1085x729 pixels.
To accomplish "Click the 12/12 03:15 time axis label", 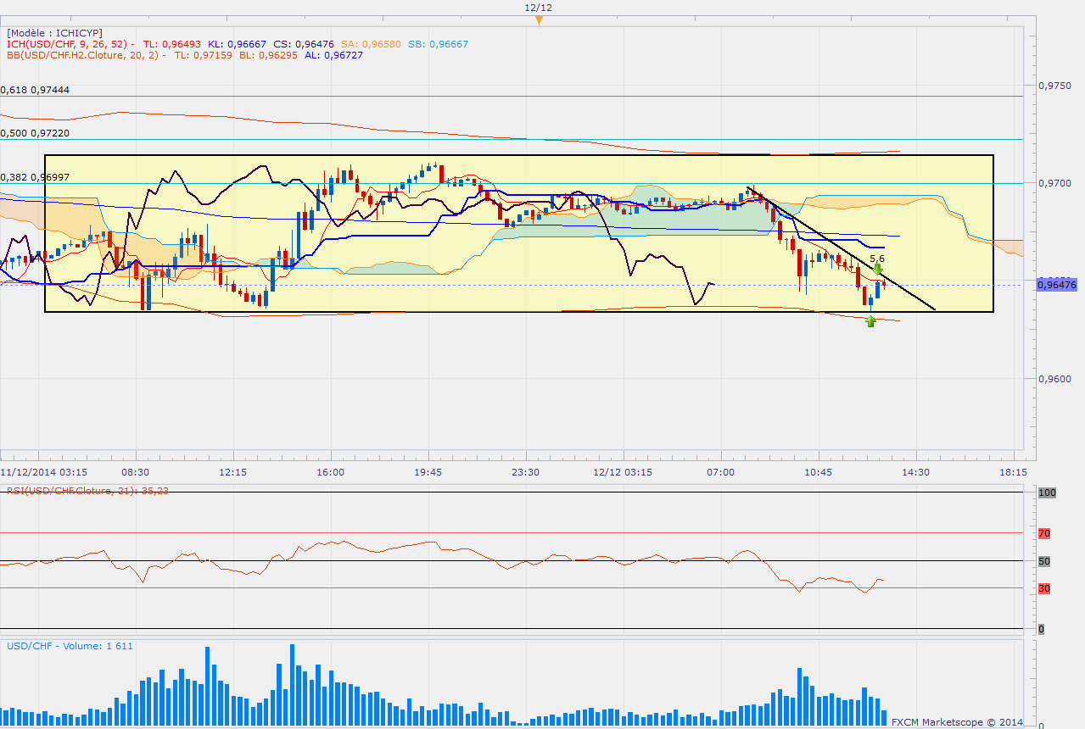I will (x=623, y=471).
